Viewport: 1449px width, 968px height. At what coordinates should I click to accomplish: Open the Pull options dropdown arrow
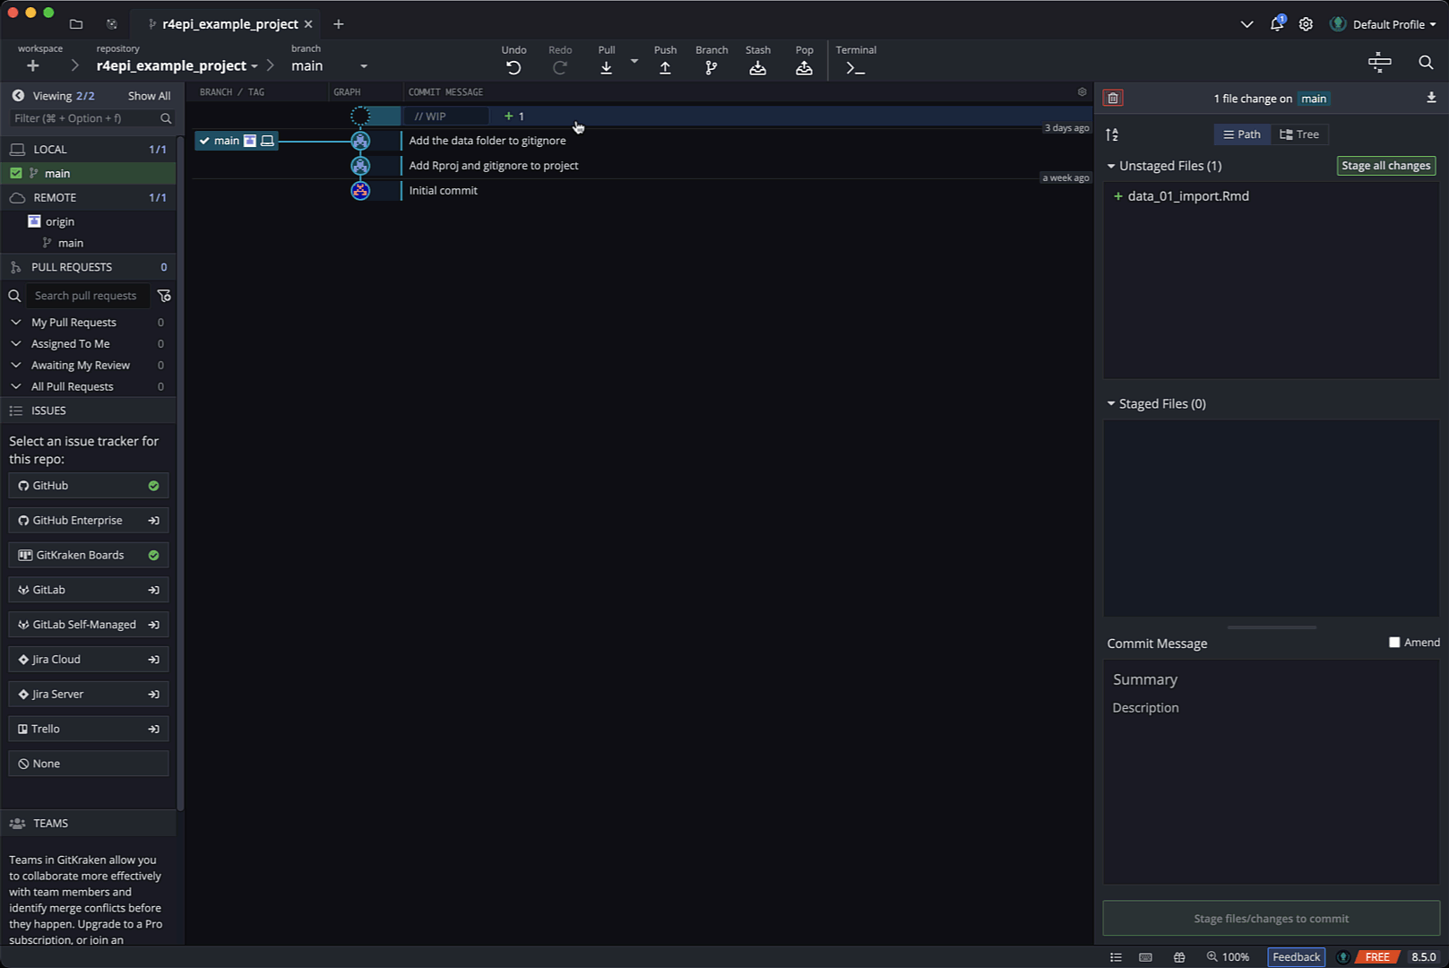(x=634, y=61)
